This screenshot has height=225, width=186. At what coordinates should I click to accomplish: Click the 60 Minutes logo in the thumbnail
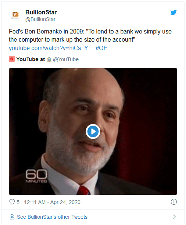(36, 176)
